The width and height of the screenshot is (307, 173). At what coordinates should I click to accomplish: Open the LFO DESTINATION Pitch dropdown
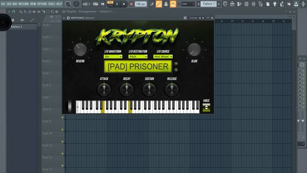pos(138,57)
